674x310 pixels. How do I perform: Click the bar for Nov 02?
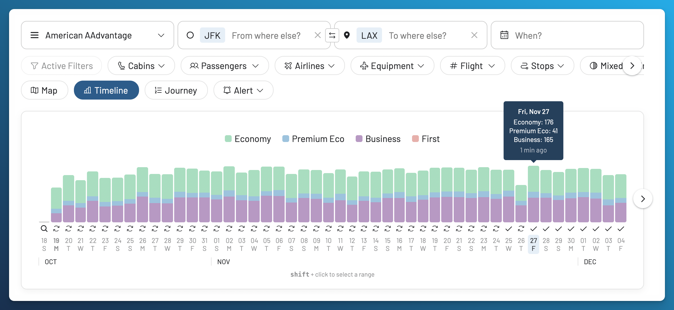tap(229, 194)
